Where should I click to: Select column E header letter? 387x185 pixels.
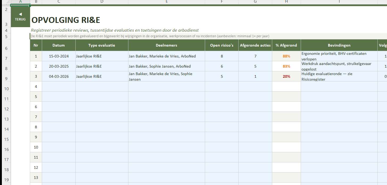click(x=166, y=2)
